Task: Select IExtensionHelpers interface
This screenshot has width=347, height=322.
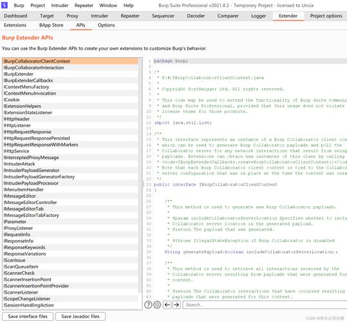Action: click(70, 106)
